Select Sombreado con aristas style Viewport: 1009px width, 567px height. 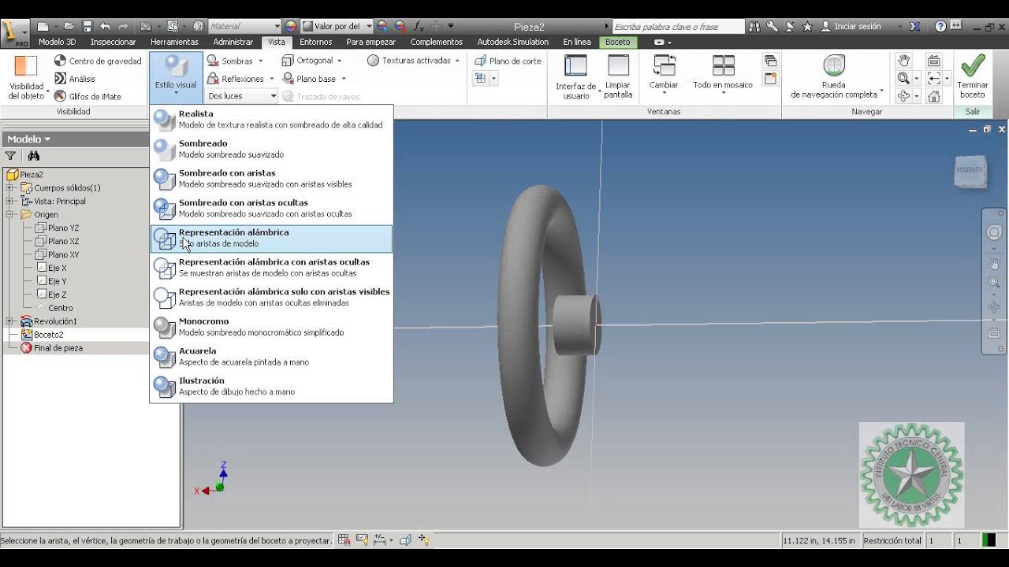pos(271,179)
